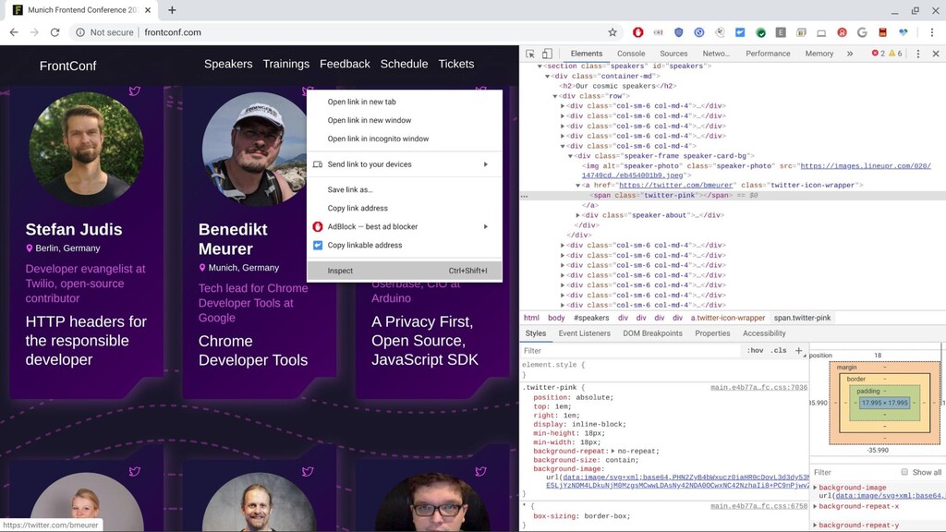Add new style rule with plus icon
The width and height of the screenshot is (946, 532).
(799, 350)
